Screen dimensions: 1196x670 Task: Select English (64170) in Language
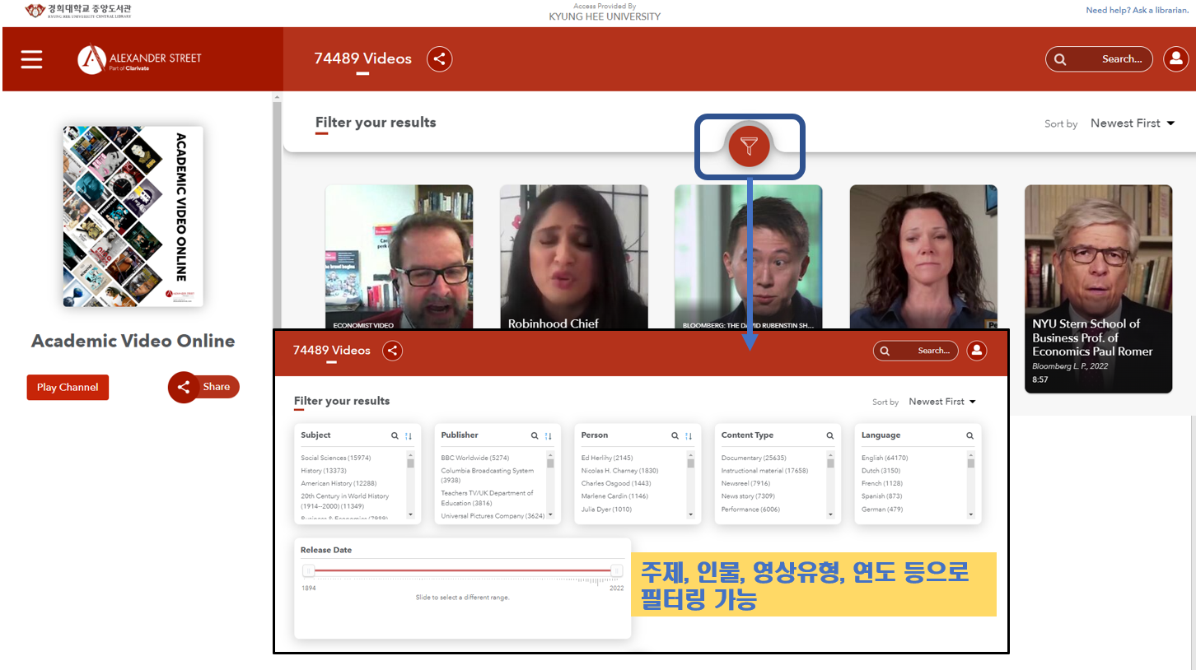885,458
